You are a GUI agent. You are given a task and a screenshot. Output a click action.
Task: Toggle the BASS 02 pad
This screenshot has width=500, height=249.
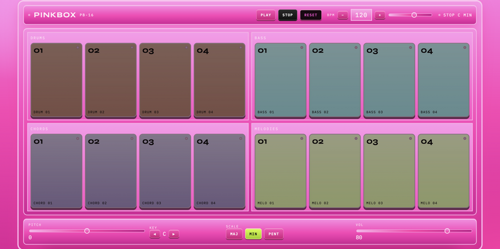(x=335, y=81)
